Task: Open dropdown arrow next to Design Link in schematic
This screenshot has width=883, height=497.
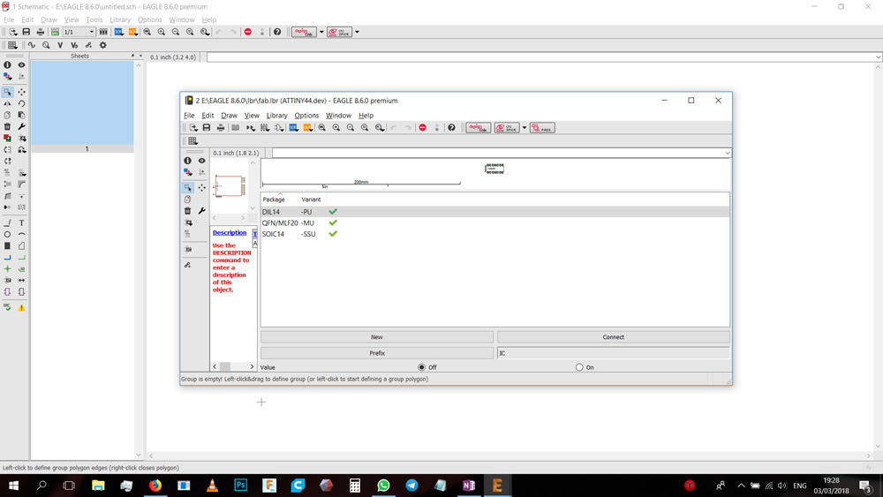Action: click(x=321, y=32)
